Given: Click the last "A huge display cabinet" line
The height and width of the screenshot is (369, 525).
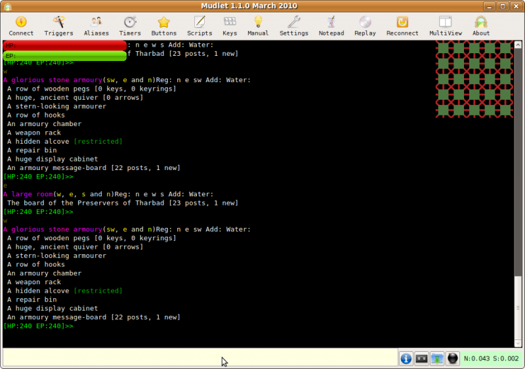Looking at the screenshot, I should (52, 309).
